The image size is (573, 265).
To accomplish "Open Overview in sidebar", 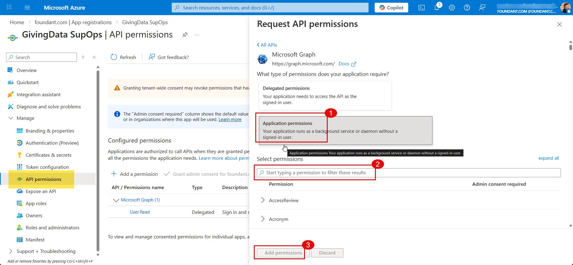I will pos(26,70).
